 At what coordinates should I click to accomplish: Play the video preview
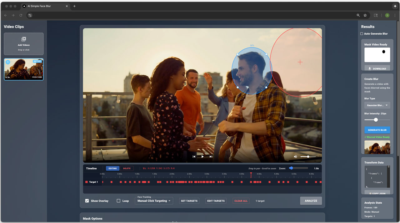coord(202,157)
